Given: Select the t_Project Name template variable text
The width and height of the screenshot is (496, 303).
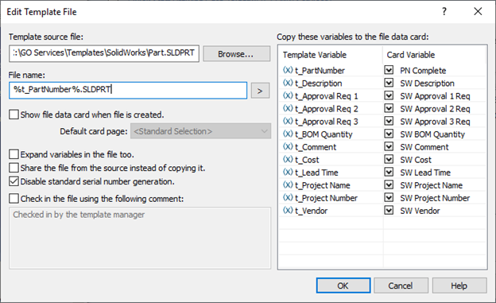Looking at the screenshot, I should [x=323, y=185].
